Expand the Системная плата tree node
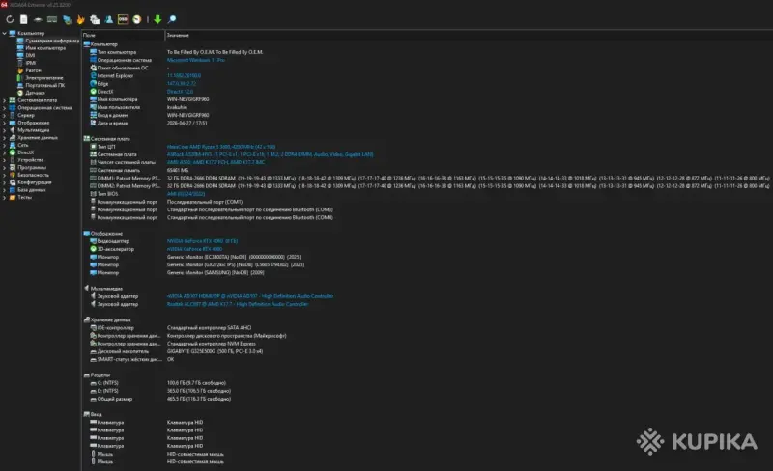The image size is (773, 471). click(x=4, y=100)
